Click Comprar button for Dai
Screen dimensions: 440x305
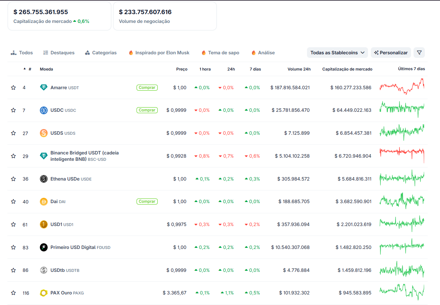coord(147,202)
